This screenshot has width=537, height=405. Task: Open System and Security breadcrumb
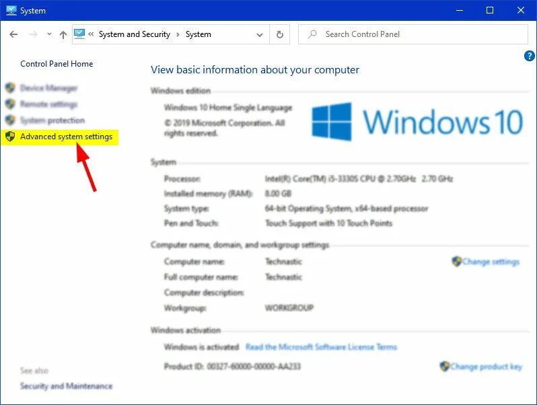[x=135, y=34]
